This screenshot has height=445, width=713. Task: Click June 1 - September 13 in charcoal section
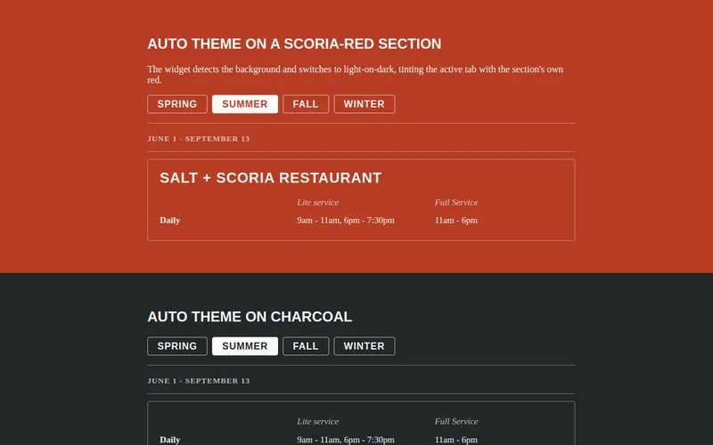(198, 381)
